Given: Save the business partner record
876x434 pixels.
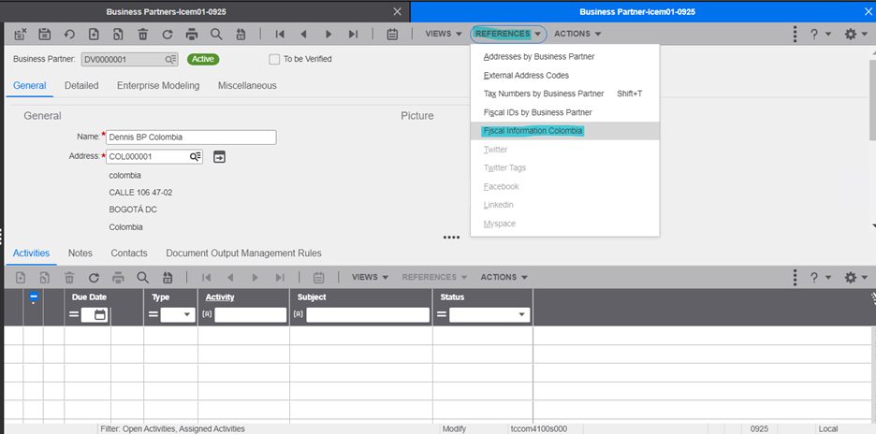Looking at the screenshot, I should click(44, 34).
